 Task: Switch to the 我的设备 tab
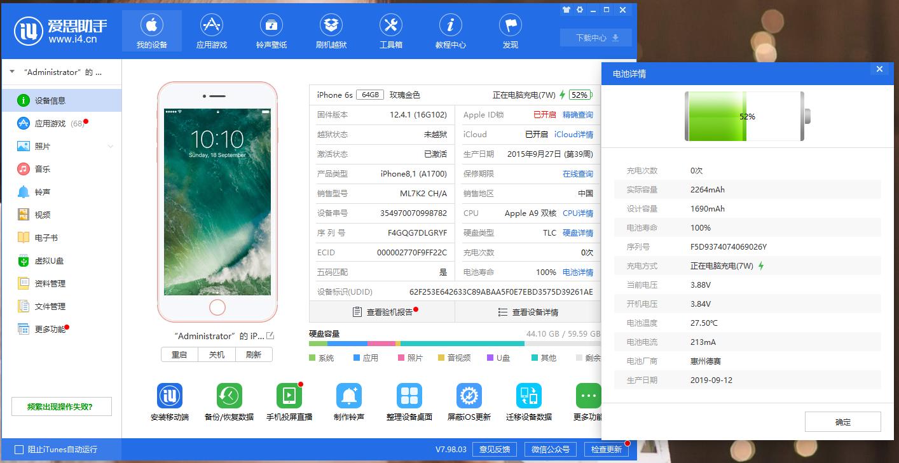click(151, 30)
